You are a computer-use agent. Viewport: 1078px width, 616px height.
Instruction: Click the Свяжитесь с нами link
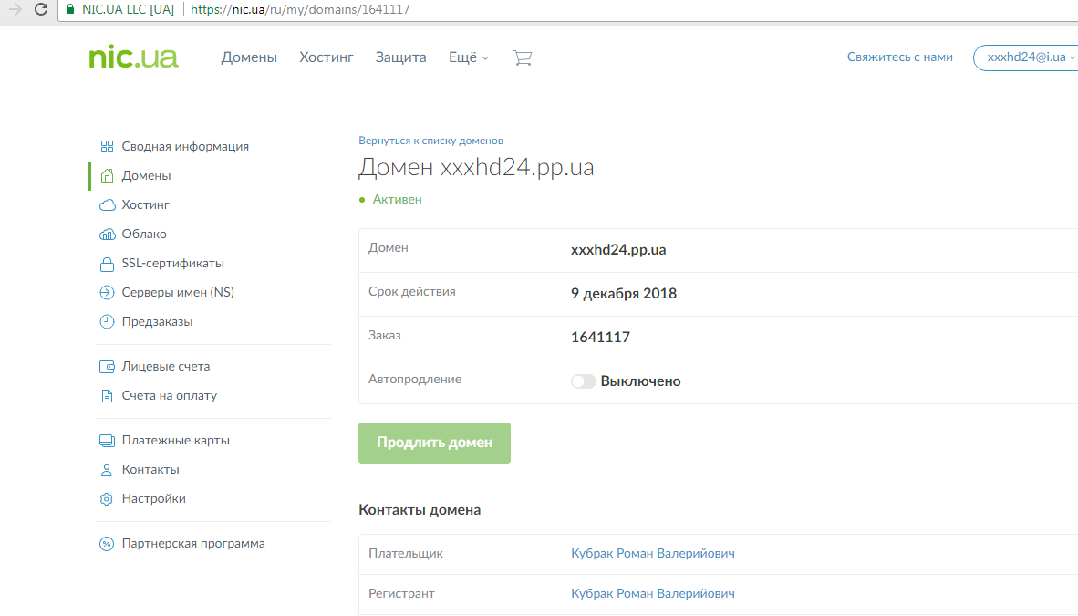[899, 57]
